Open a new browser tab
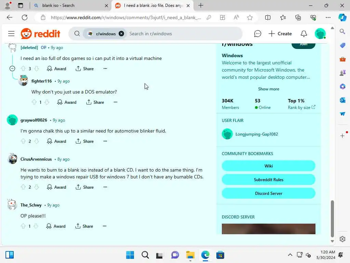The image size is (350, 263). [201, 5]
